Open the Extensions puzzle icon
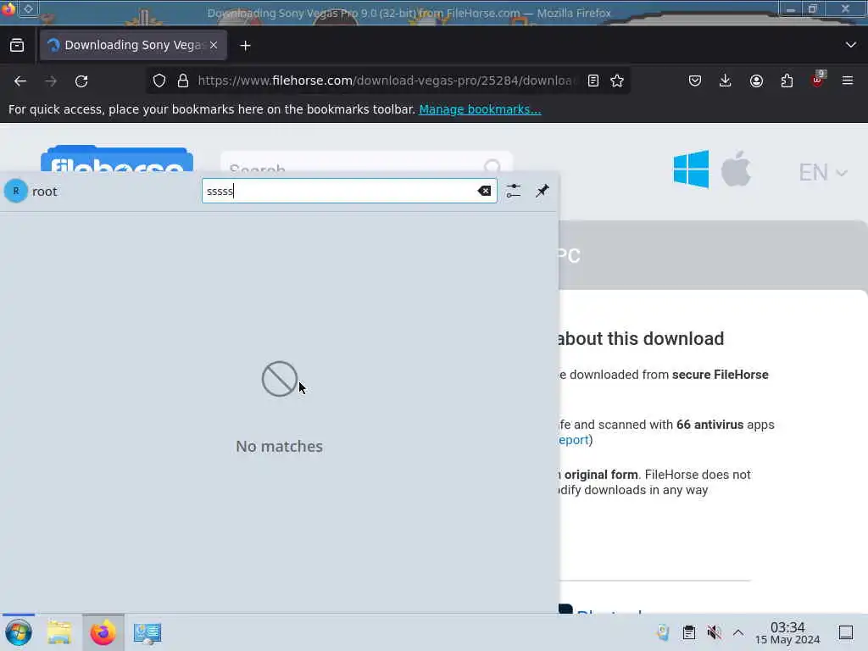 [787, 81]
